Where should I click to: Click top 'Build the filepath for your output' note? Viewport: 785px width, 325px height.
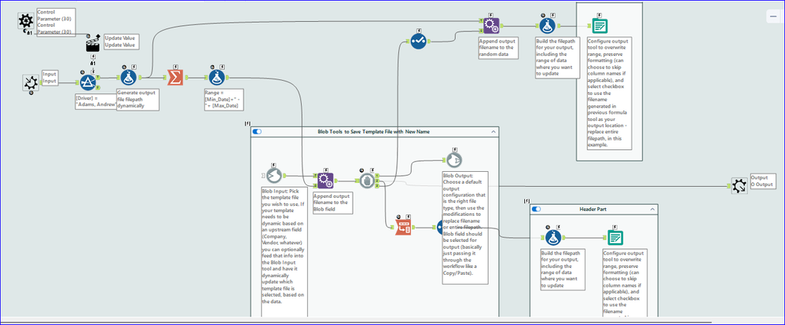(x=558, y=57)
